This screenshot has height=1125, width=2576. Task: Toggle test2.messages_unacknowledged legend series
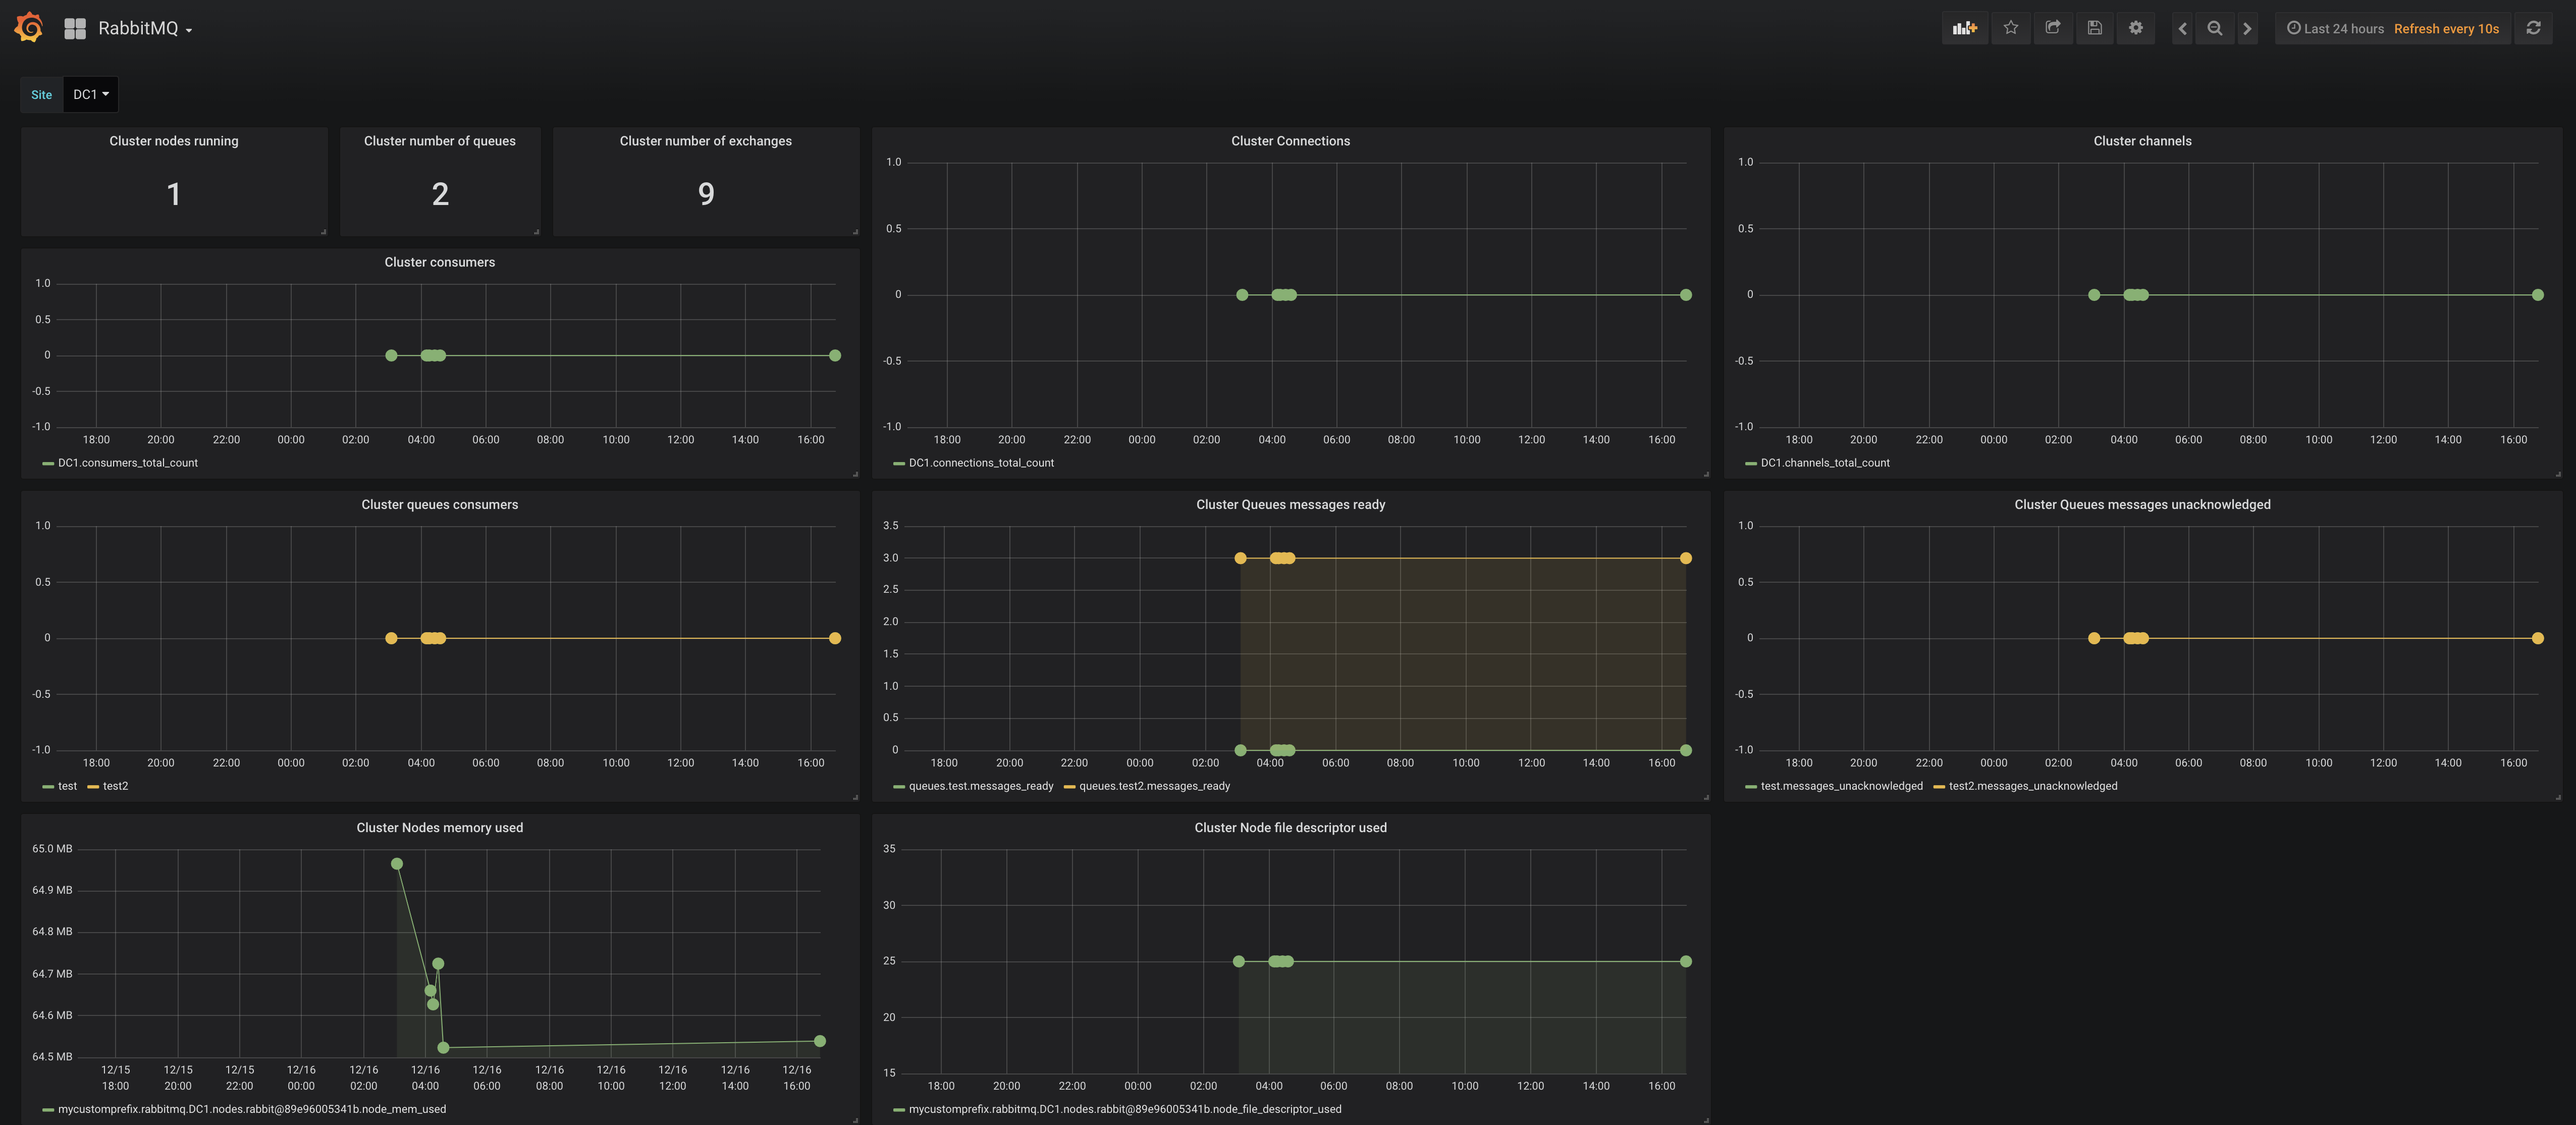coord(2032,786)
